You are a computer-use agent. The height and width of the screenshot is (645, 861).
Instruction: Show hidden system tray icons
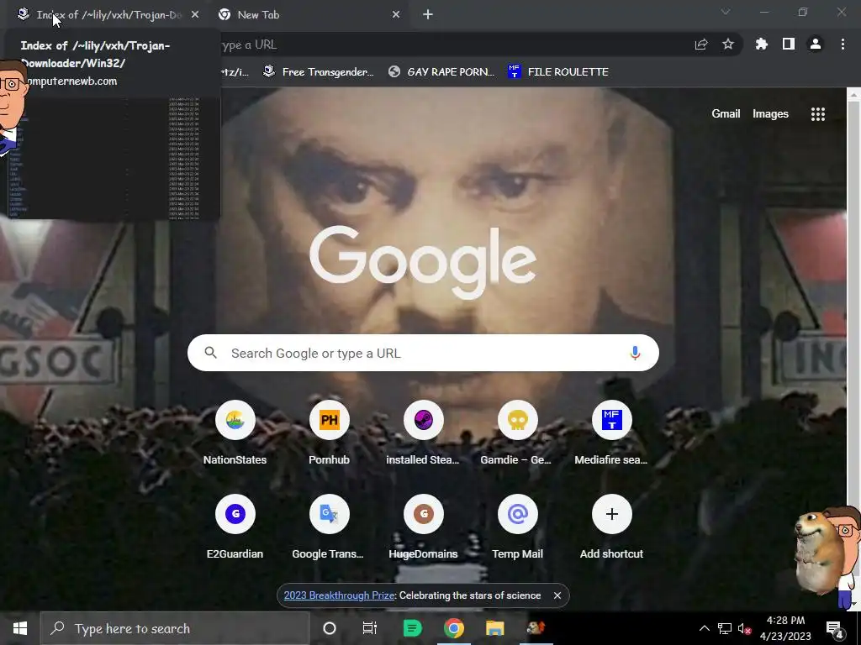coord(705,628)
